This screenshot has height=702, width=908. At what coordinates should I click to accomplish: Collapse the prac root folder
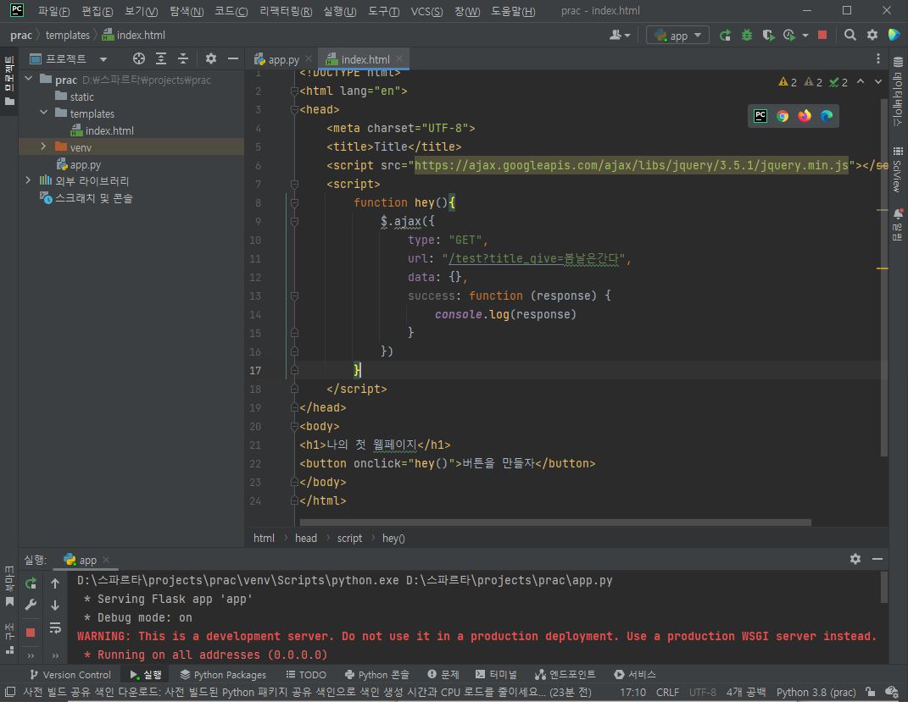coord(28,79)
